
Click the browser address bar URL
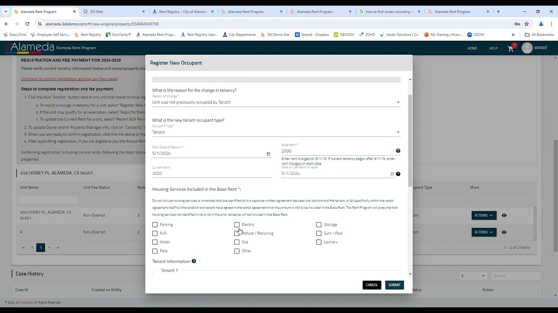tap(102, 24)
